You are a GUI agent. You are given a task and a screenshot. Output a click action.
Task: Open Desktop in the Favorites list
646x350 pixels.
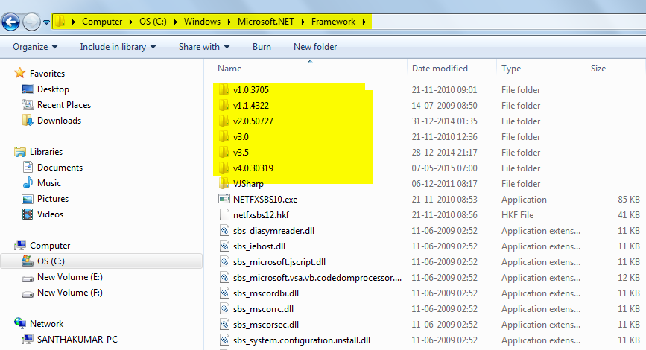(53, 89)
